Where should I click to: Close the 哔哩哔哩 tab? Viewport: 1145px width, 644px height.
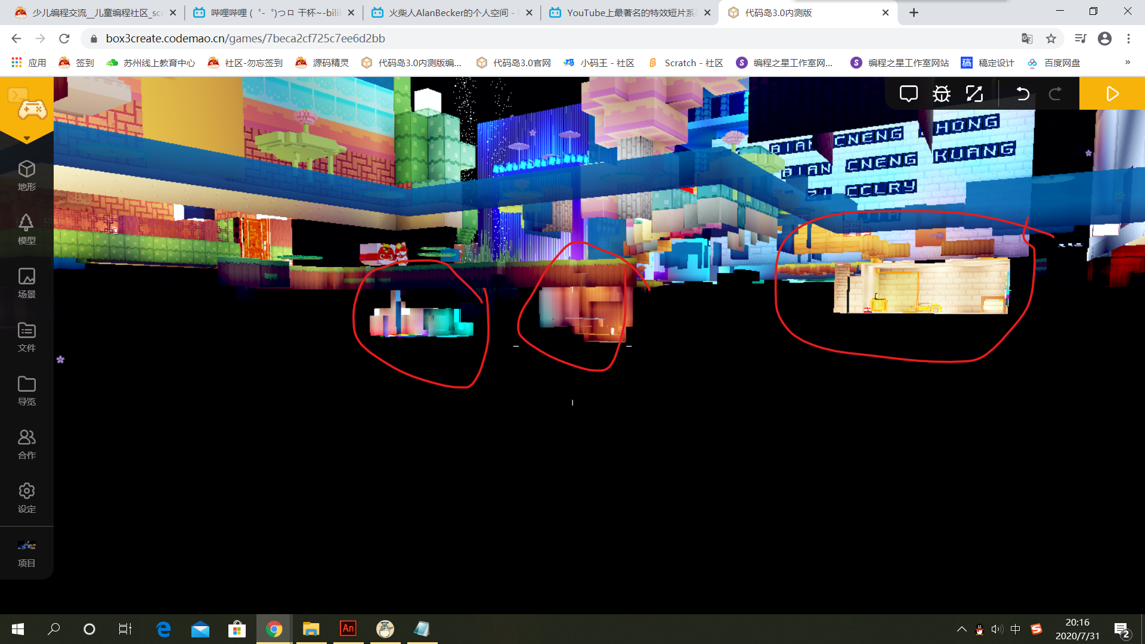click(351, 13)
